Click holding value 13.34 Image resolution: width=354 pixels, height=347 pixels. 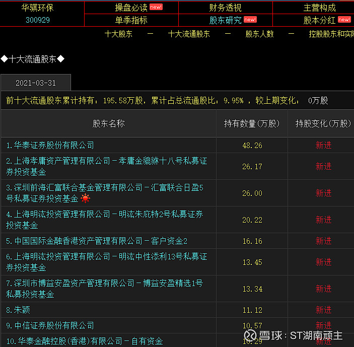[x=252, y=289]
